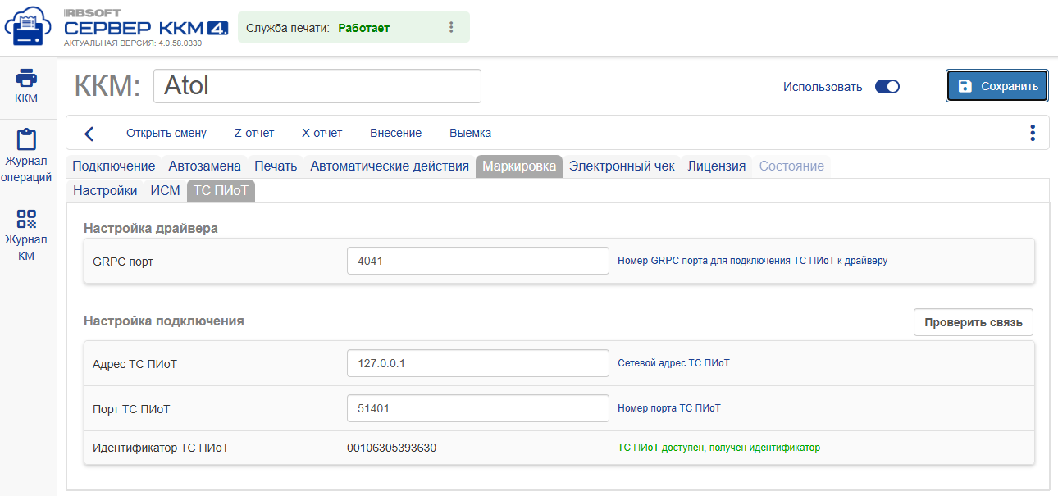The image size is (1058, 496).
Task: Click Выемка toolbar item
Action: pyautogui.click(x=471, y=133)
